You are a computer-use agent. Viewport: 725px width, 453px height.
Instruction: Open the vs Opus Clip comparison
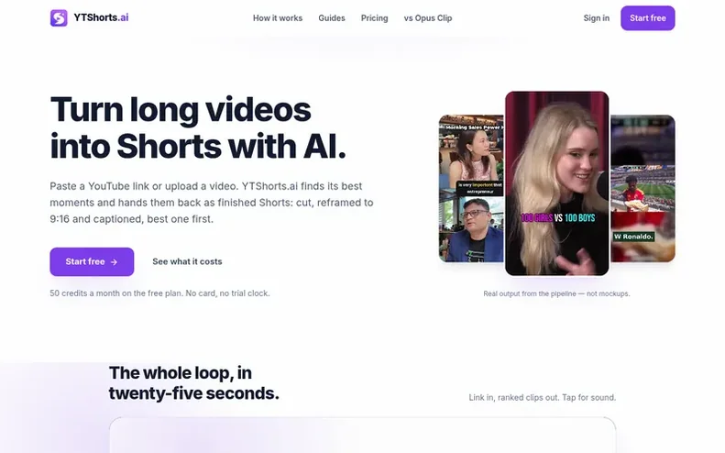pos(428,18)
